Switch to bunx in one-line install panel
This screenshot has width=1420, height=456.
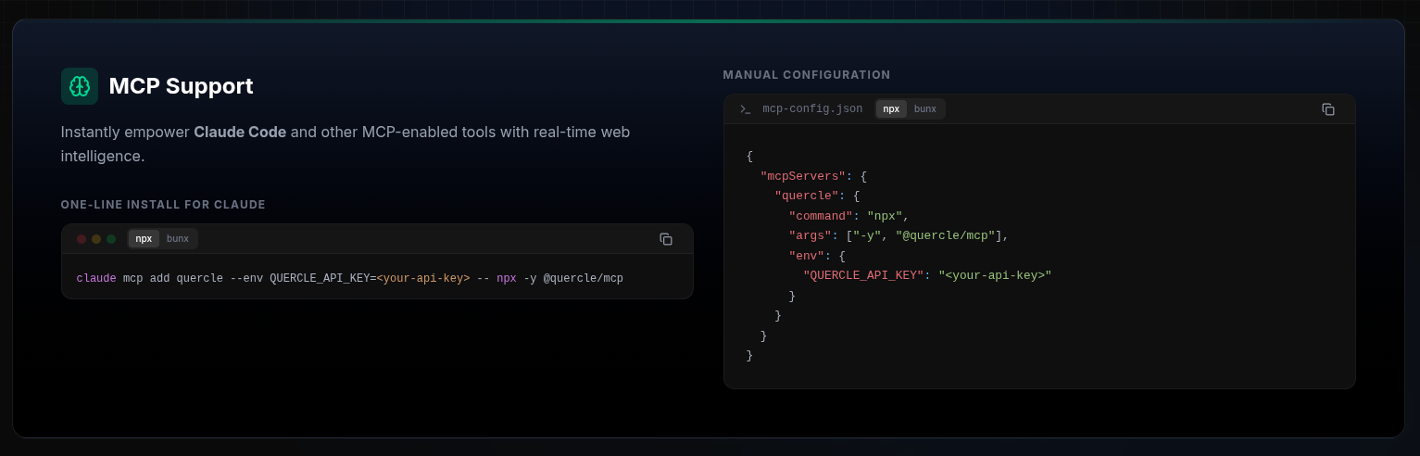pyautogui.click(x=178, y=239)
